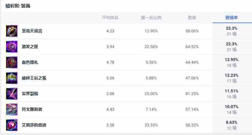252x135 pixels.
Task: Click the 艾莉莎的奇迹 item icon
Action: click(12, 125)
